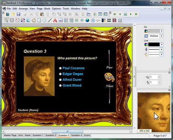Click the Student [Name] text field
The width and height of the screenshot is (173, 140).
[28, 110]
